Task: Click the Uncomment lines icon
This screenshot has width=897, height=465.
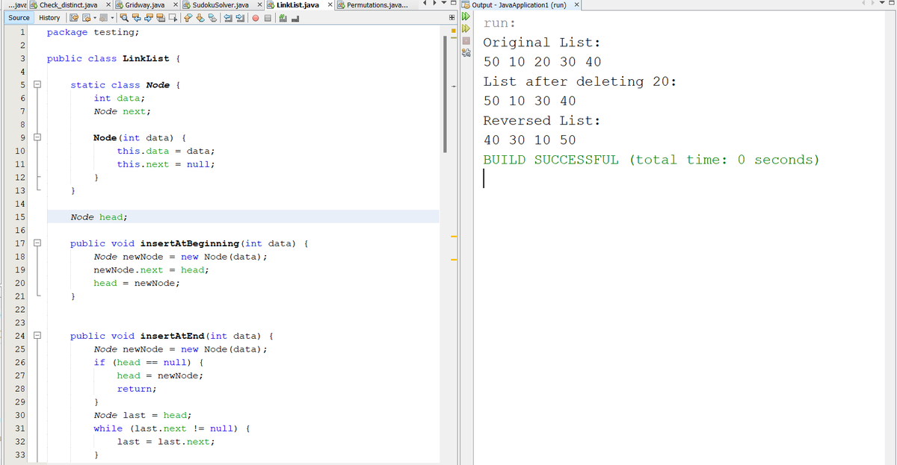Action: click(295, 18)
